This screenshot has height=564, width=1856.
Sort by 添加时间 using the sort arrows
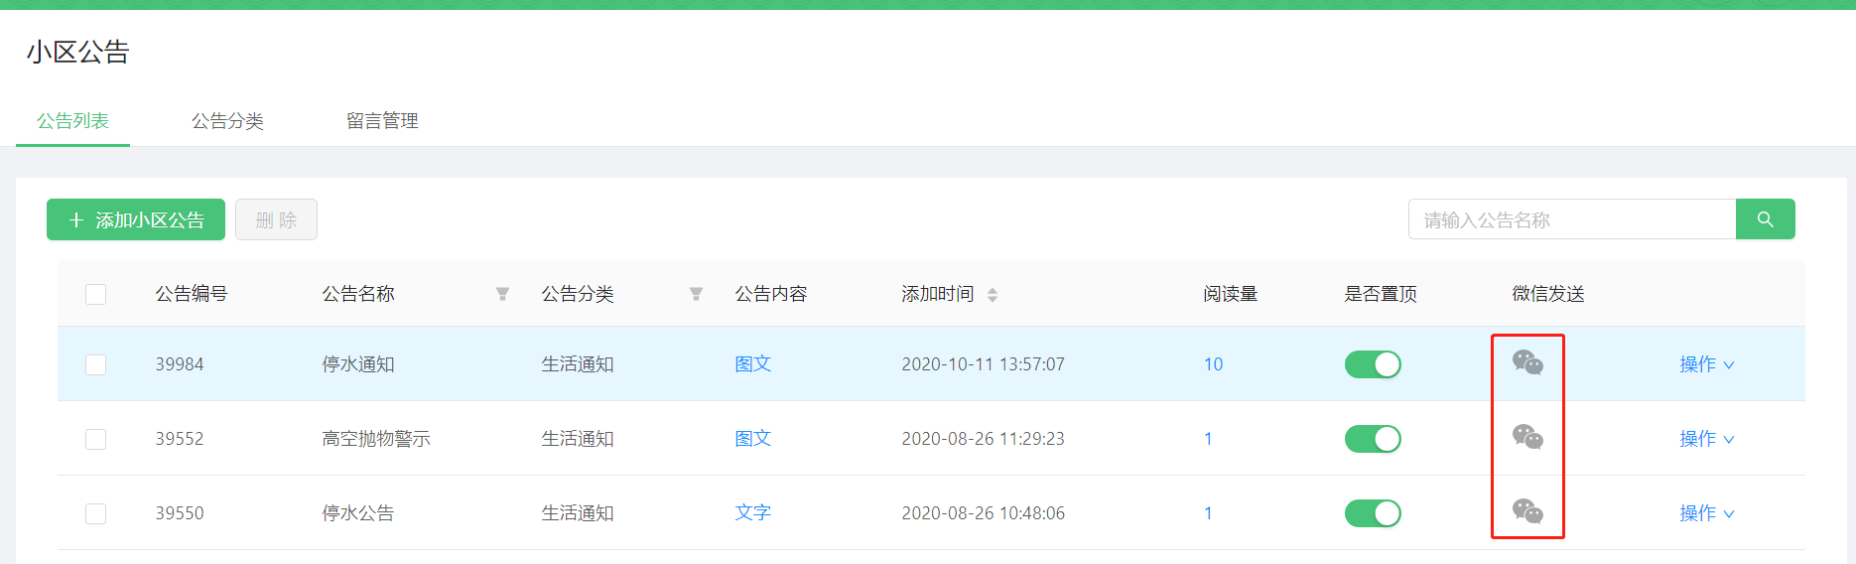coord(993,295)
